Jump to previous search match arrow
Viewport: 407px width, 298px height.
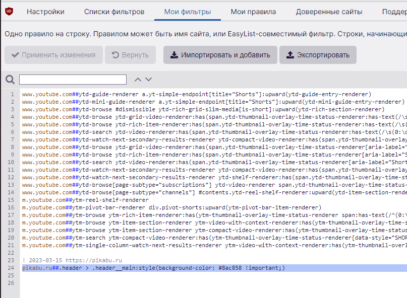click(x=138, y=80)
